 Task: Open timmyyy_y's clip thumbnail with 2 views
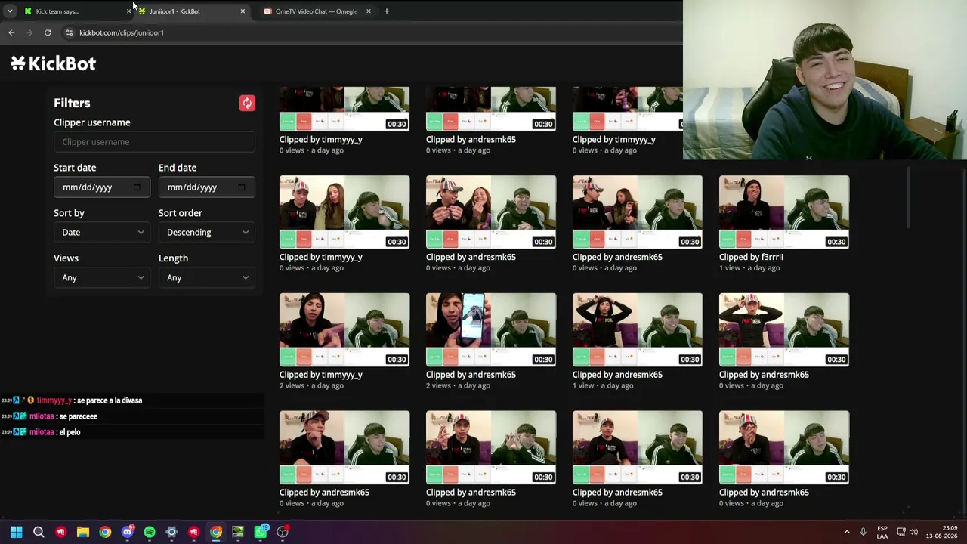[344, 329]
